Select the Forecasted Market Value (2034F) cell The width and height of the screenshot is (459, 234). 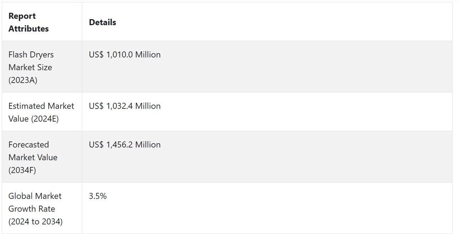tap(42, 157)
